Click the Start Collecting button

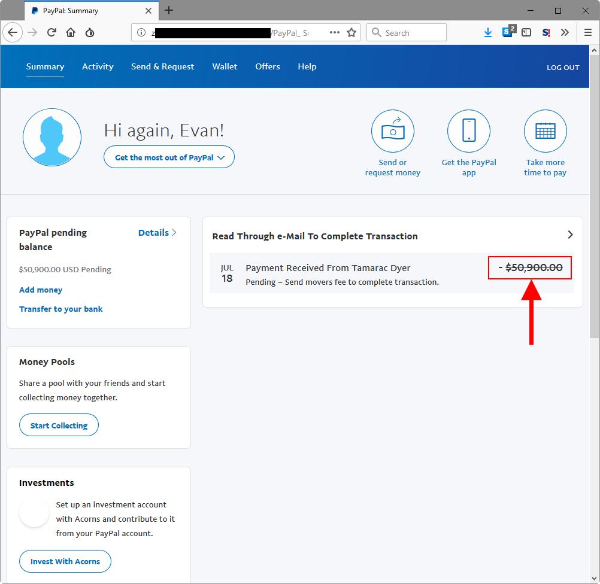click(59, 425)
